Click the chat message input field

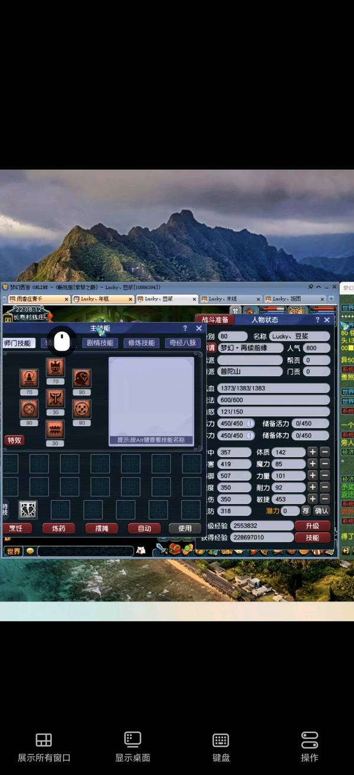(85, 551)
